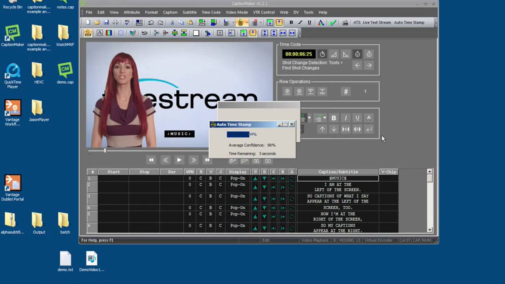Viewport: 505px width, 284px height.
Task: Save the current caption project
Action: click(106, 22)
